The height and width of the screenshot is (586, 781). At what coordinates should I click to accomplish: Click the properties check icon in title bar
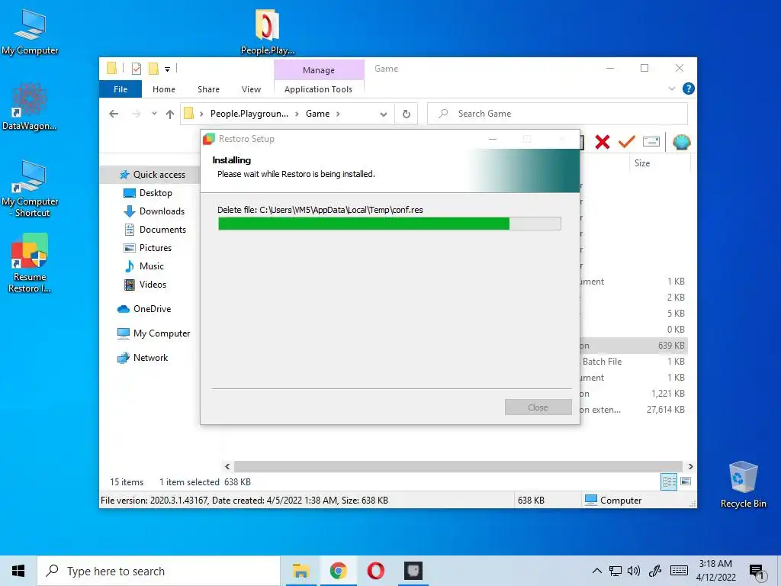136,69
